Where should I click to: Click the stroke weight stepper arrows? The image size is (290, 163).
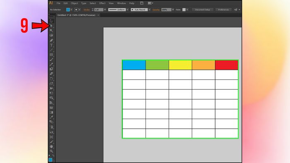pos(93,10)
